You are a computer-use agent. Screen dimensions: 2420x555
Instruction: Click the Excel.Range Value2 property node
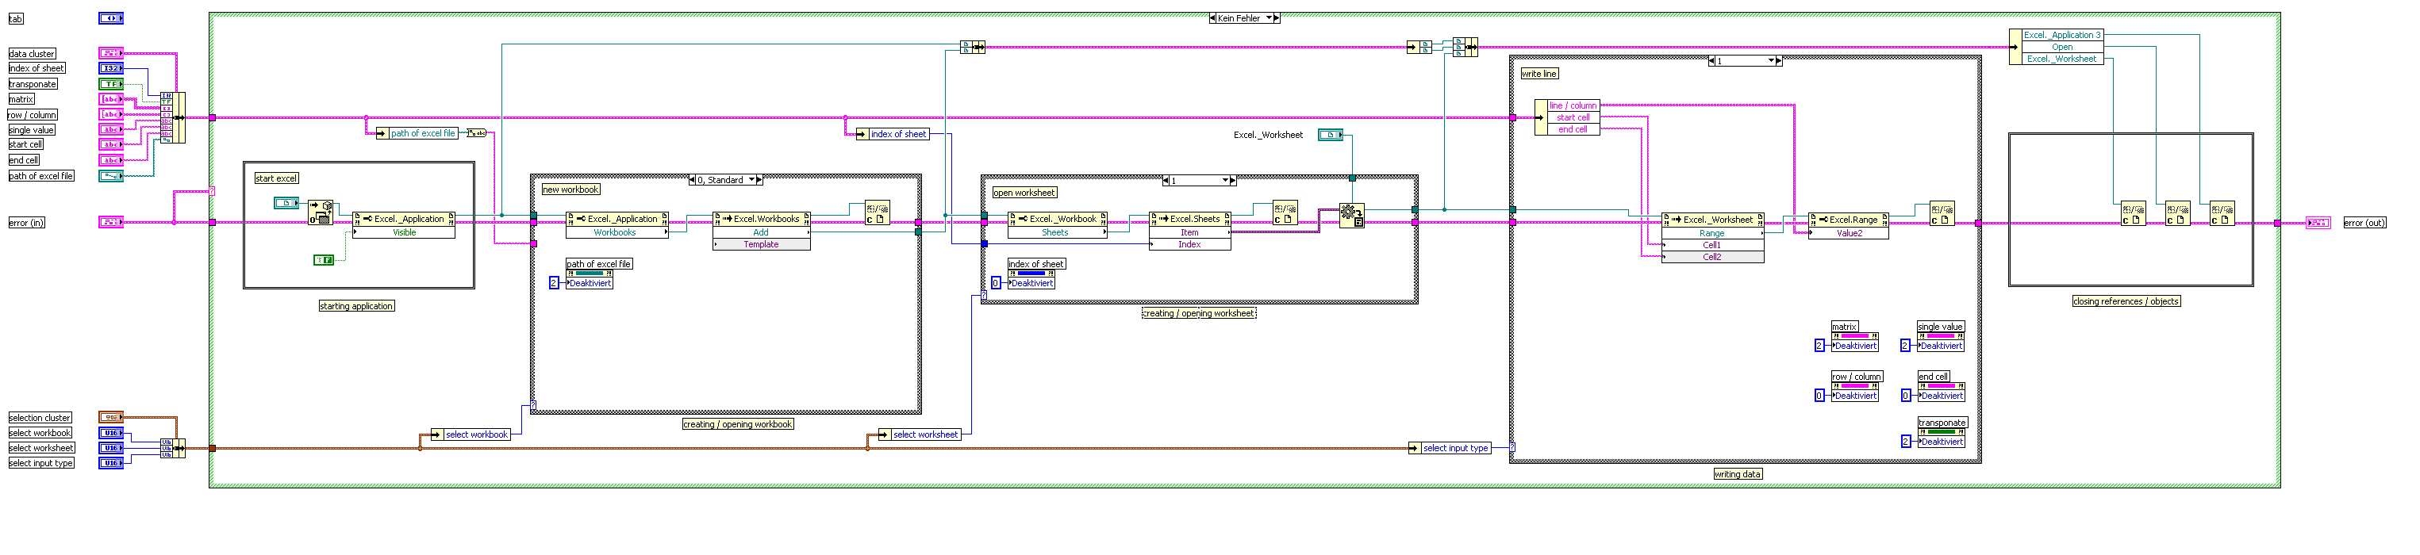pos(1848,226)
